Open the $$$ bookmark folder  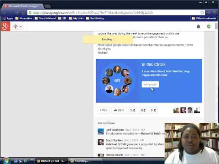[x=63, y=18]
